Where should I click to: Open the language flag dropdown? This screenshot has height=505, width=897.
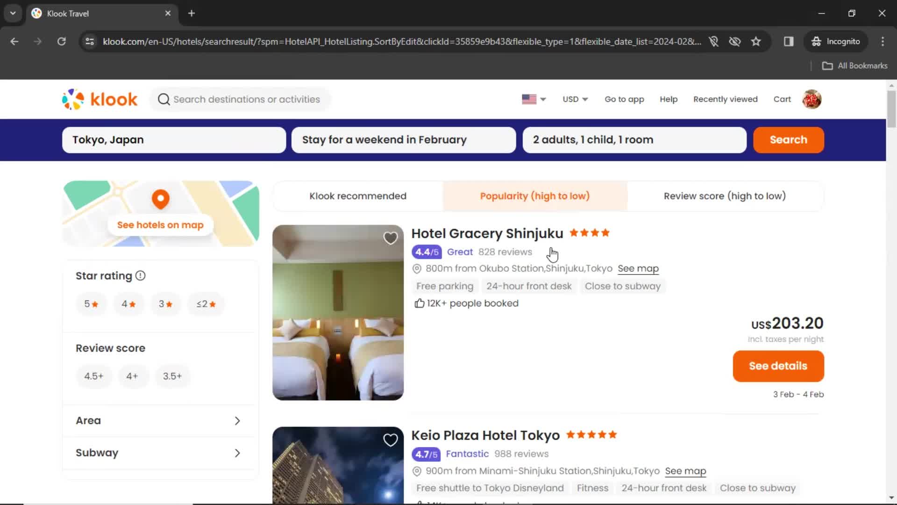coord(534,99)
